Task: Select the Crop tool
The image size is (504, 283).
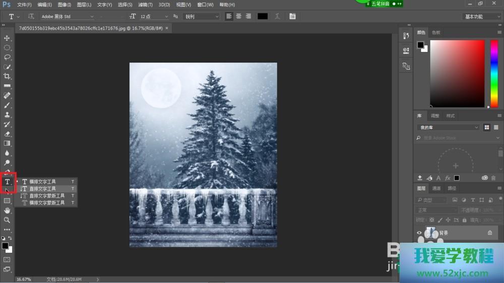Action: tap(7, 77)
